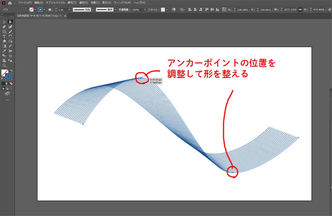
Task: Select the Type tool
Action: click(x=4, y=36)
